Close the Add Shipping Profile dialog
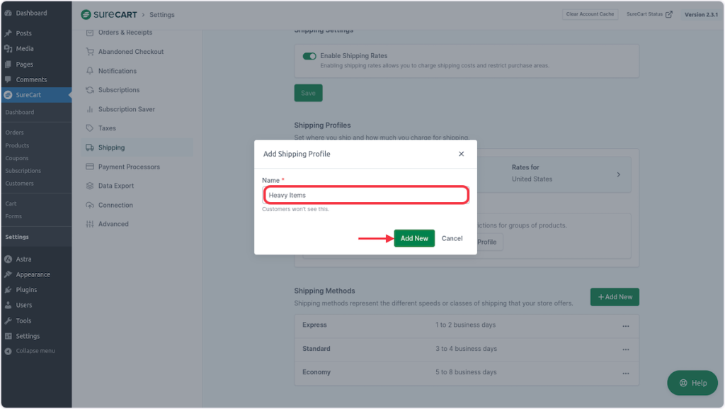 click(462, 154)
